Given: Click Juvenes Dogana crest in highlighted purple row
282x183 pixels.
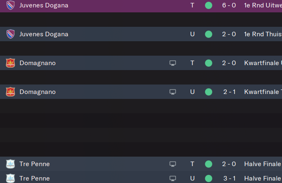Looking at the screenshot, I should 10,5.
